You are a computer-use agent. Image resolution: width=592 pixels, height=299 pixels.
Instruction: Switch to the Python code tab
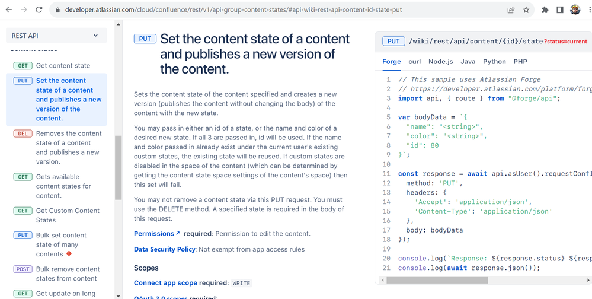[x=494, y=62]
